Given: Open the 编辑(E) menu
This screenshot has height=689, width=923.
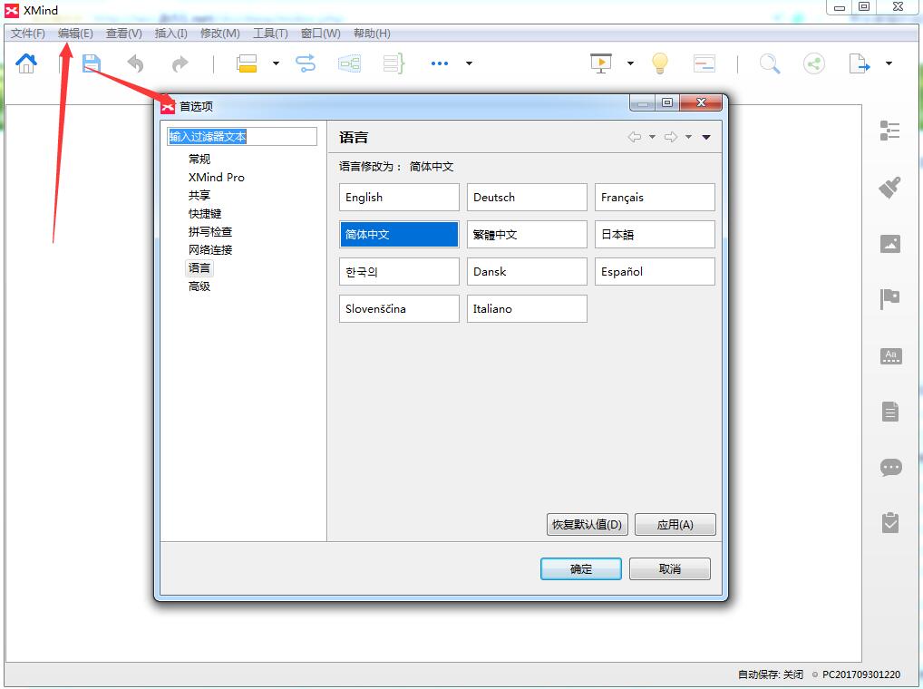Looking at the screenshot, I should [75, 34].
